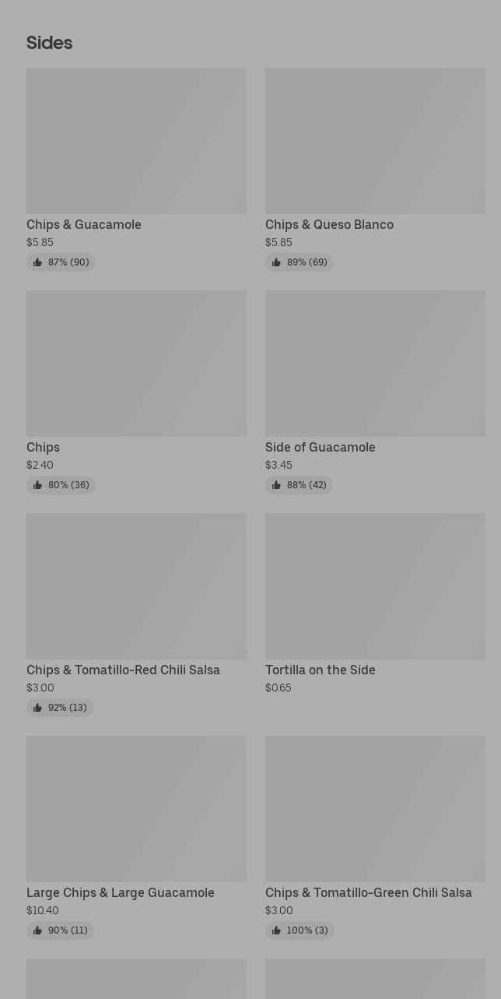This screenshot has width=501, height=999.
Task: Click the 100% (3) thumbs-up rating
Action: coord(300,930)
